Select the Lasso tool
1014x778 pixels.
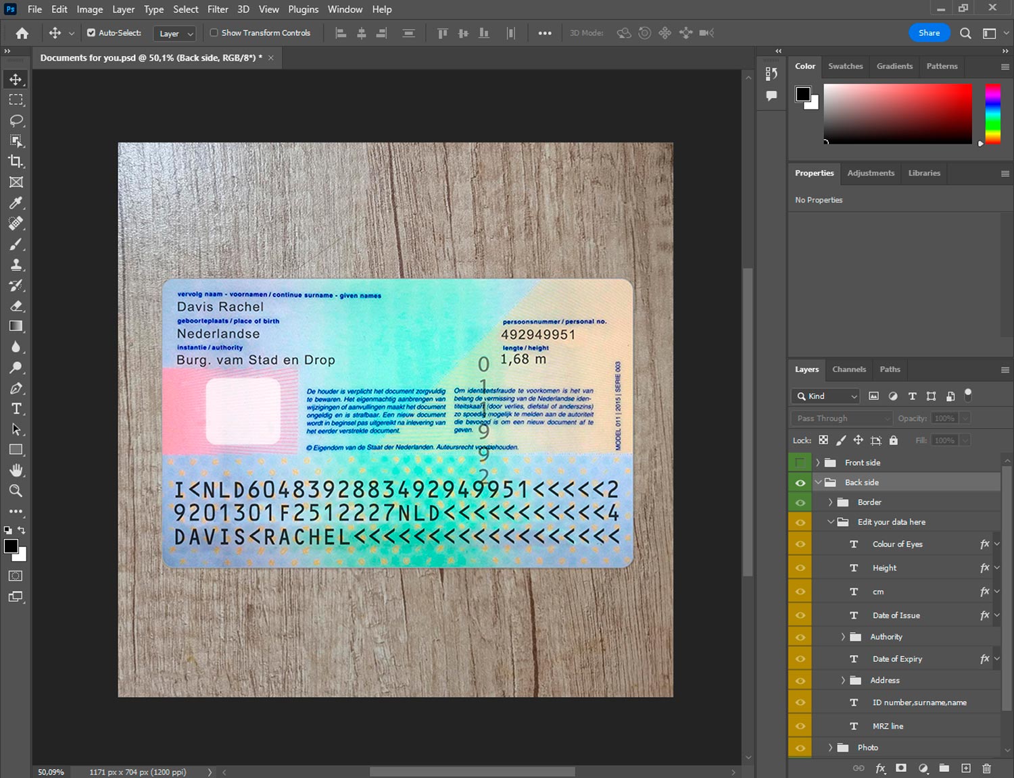[x=16, y=120]
